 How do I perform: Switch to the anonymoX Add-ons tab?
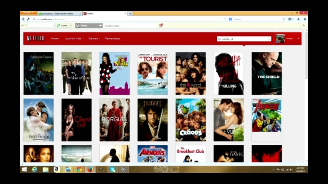click(x=60, y=14)
